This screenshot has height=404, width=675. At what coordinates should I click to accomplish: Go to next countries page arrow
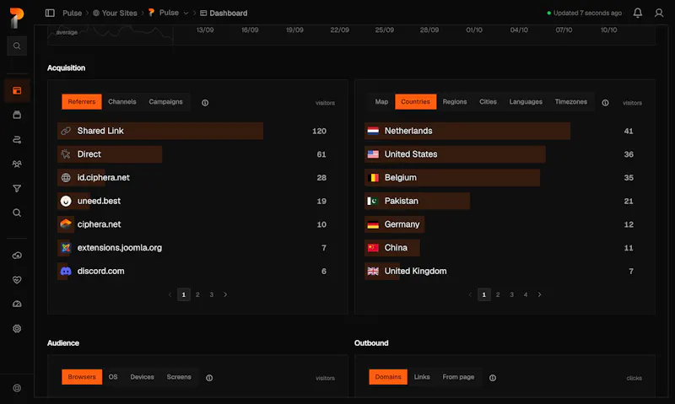(x=539, y=294)
